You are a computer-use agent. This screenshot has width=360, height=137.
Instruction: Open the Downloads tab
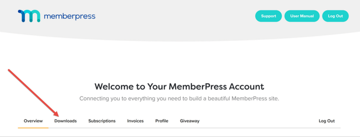[x=65, y=121]
